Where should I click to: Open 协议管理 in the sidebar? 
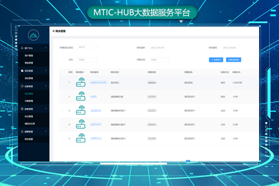[x=29, y=116]
